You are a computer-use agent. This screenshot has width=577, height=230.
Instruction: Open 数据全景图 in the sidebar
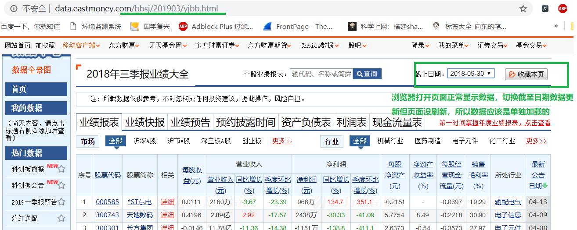point(32,70)
